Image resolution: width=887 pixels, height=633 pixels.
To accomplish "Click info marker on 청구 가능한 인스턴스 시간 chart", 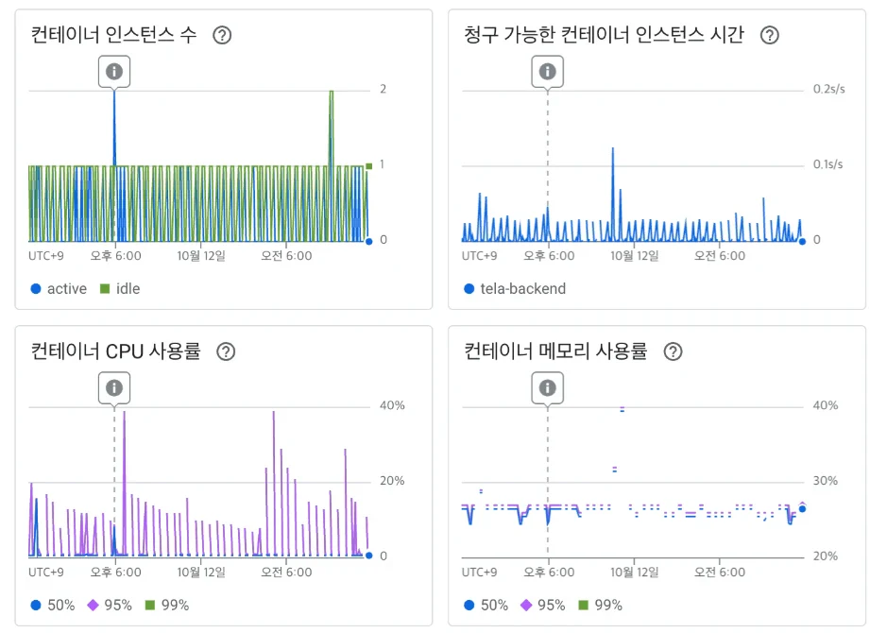I will pyautogui.click(x=548, y=71).
